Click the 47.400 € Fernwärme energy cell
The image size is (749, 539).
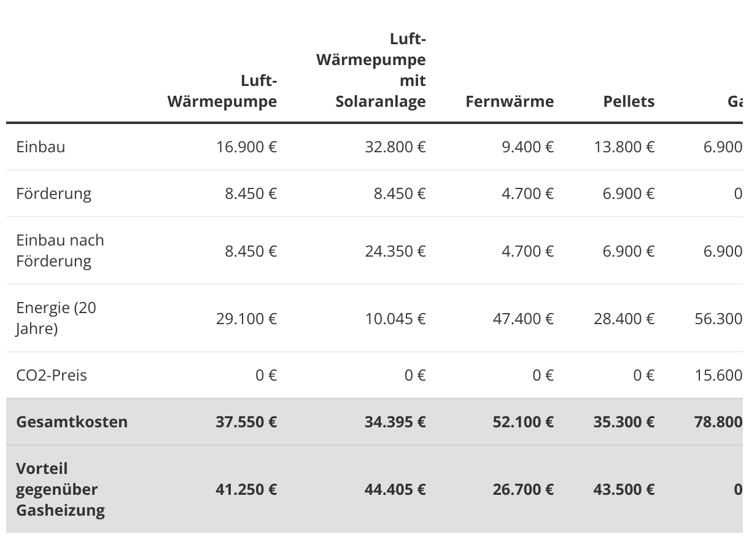(524, 319)
